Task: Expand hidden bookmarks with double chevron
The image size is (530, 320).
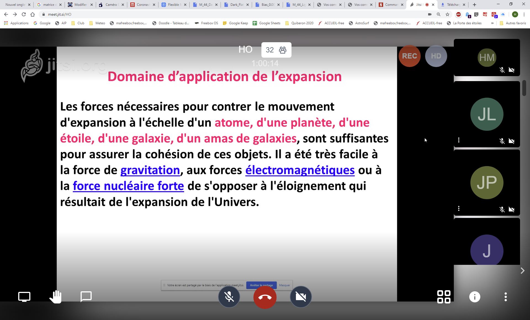Action: (492, 23)
